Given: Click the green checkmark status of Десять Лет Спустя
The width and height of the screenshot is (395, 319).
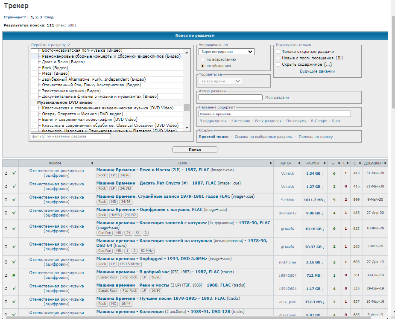Looking at the screenshot, I should click(x=14, y=186).
